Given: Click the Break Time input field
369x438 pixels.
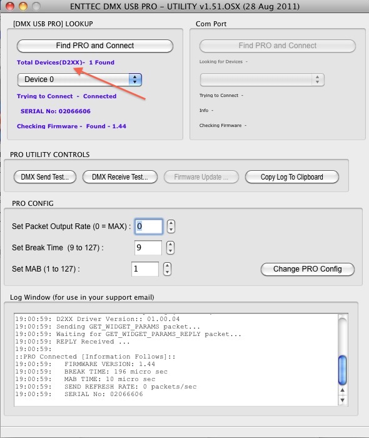Looking at the screenshot, I should [x=148, y=248].
